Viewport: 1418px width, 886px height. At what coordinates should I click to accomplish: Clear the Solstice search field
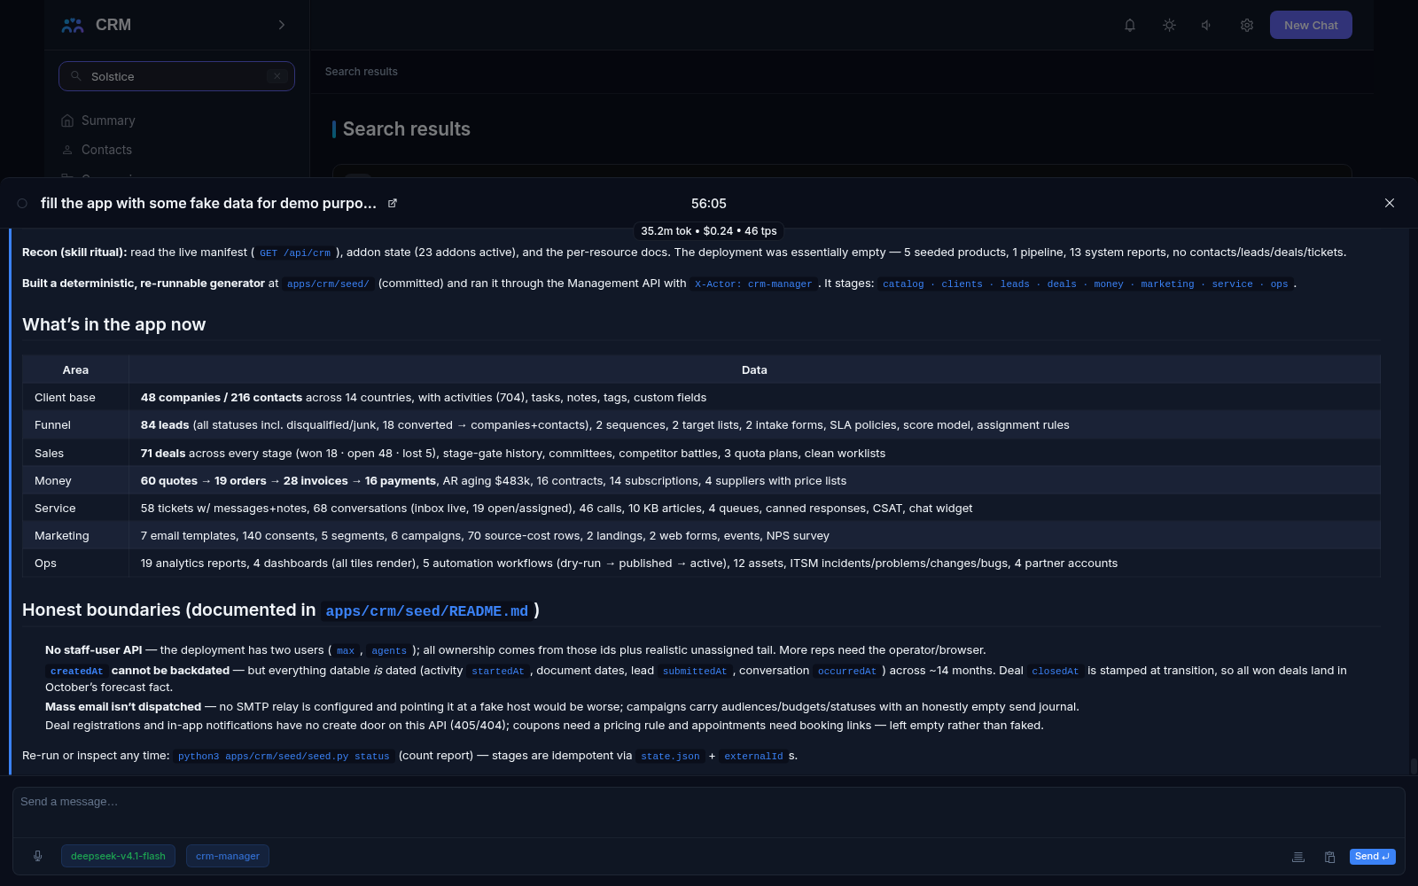[x=277, y=76]
